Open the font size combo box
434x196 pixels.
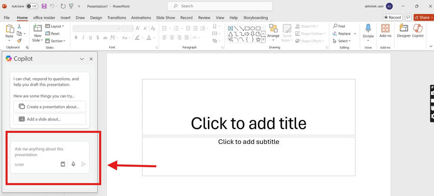(x=127, y=29)
